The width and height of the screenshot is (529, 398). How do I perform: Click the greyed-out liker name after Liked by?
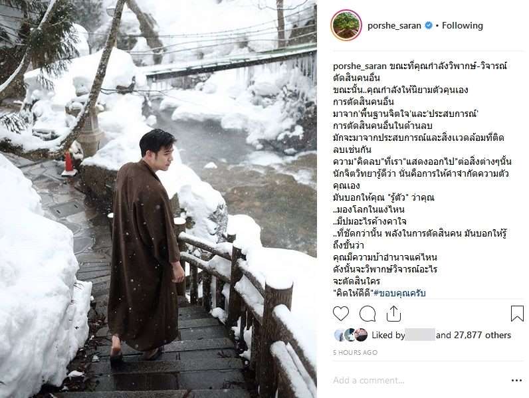coord(420,335)
